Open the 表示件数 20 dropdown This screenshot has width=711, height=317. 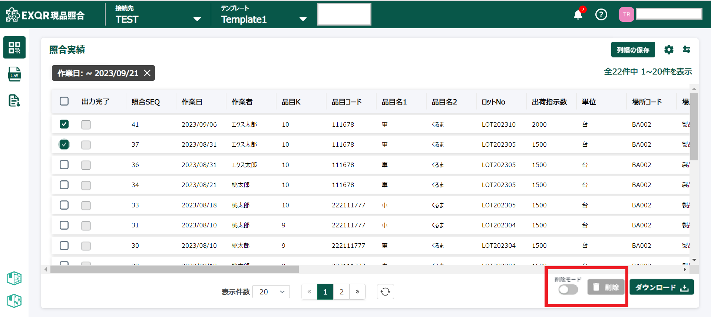pos(271,292)
